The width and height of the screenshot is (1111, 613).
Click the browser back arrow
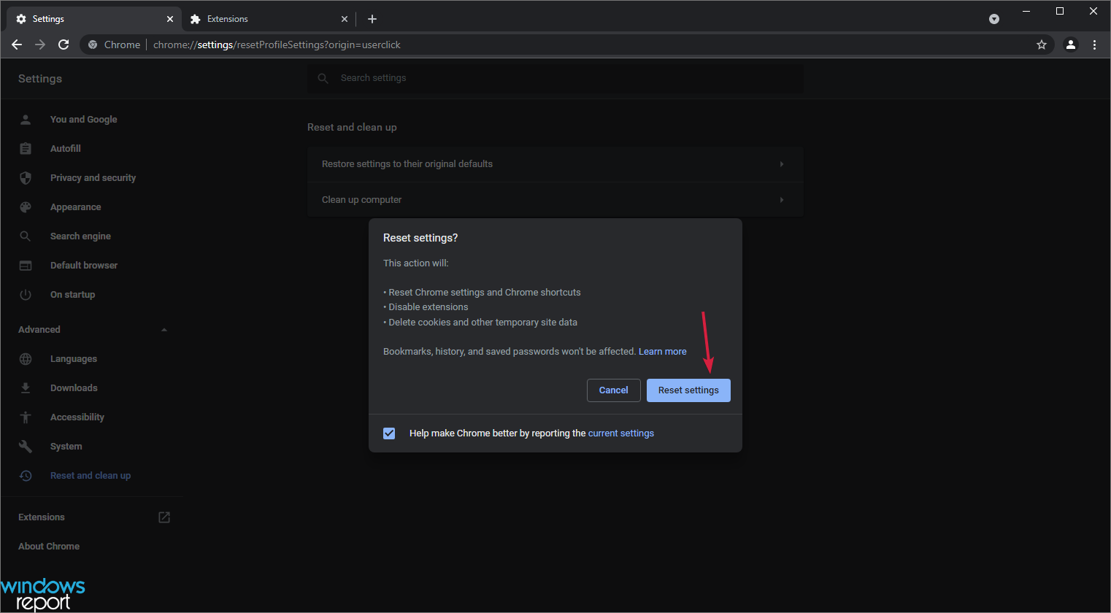(x=17, y=45)
